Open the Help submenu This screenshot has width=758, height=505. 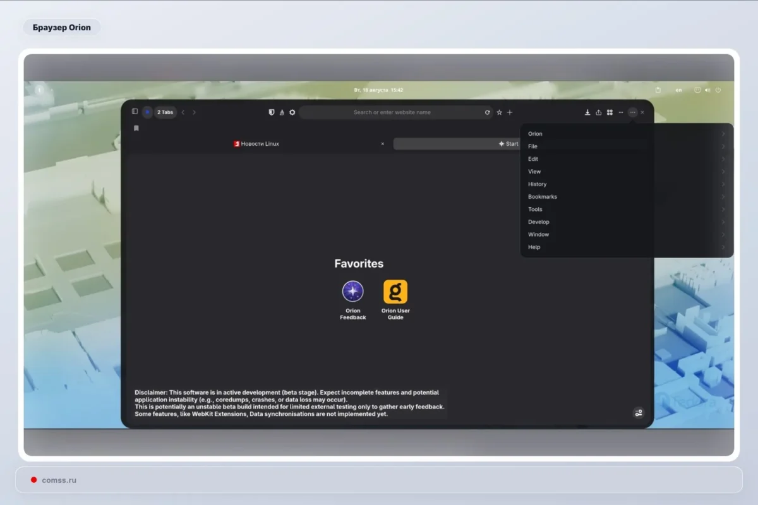pyautogui.click(x=627, y=247)
